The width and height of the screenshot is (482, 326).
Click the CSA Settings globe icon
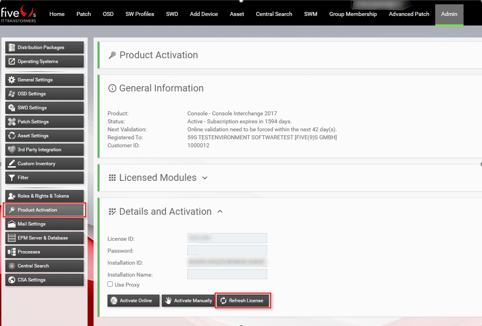(x=12, y=280)
